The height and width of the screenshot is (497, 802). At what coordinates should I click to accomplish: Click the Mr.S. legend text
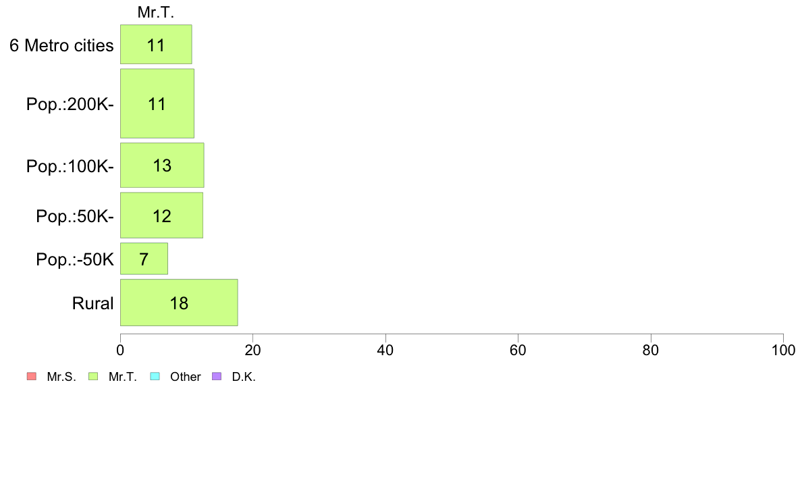pos(61,377)
